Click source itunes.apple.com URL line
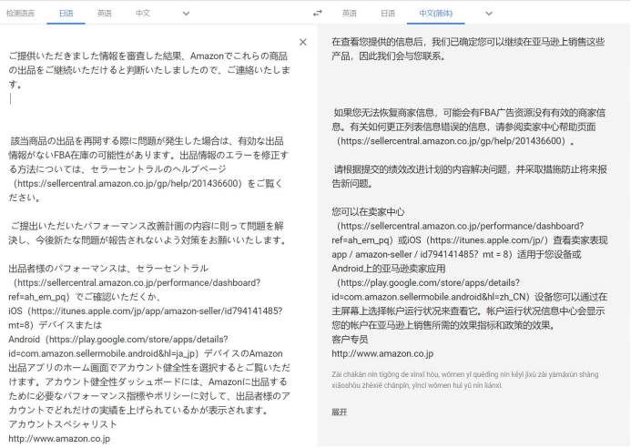Viewport: 631px width, 448px height. pyautogui.click(x=146, y=311)
